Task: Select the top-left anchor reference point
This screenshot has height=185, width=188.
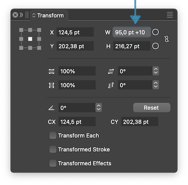Action: (21, 30)
